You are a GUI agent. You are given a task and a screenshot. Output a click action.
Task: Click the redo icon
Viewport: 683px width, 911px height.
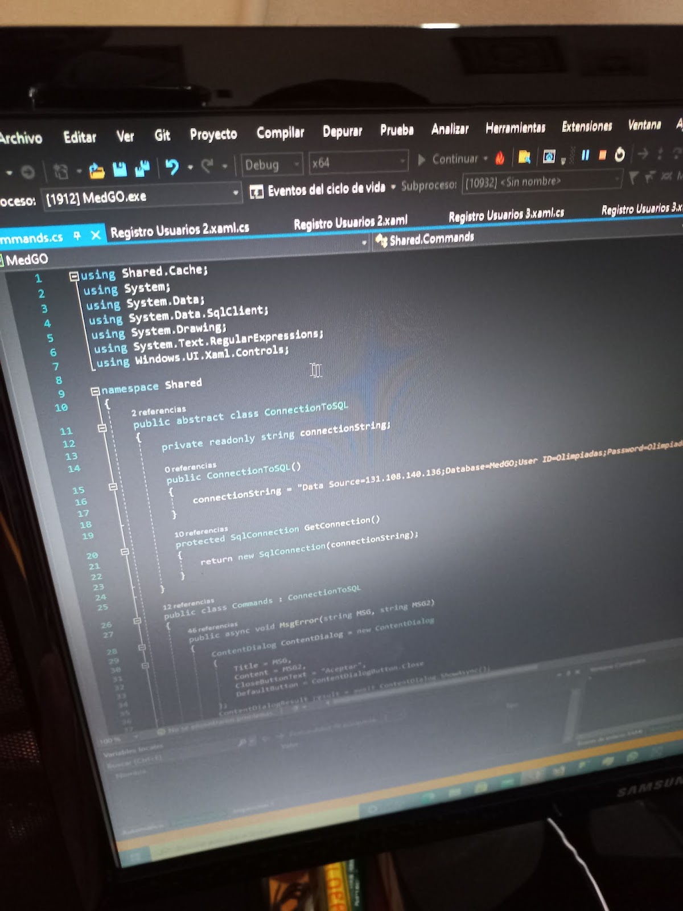coord(207,166)
